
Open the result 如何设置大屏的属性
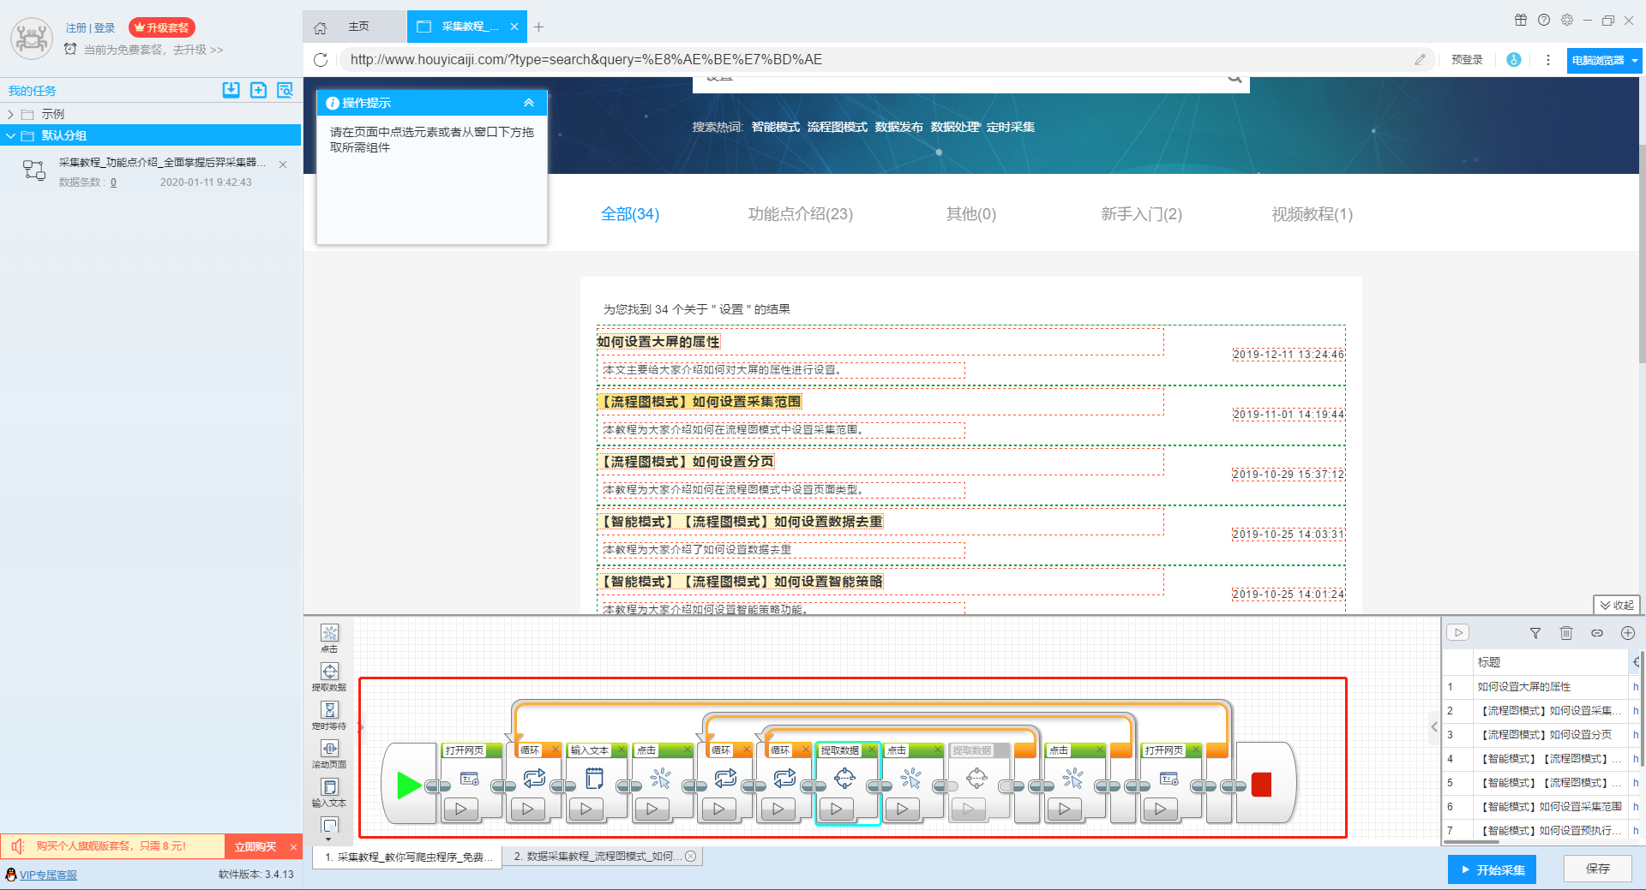pyautogui.click(x=658, y=342)
